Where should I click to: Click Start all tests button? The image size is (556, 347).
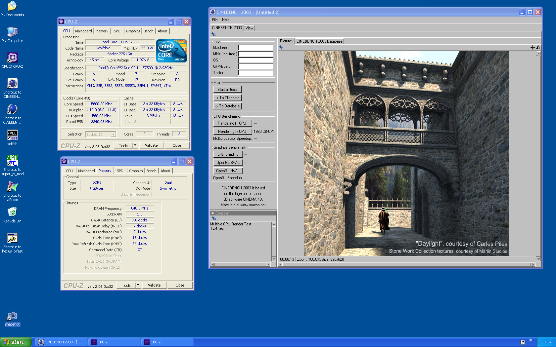tap(227, 90)
